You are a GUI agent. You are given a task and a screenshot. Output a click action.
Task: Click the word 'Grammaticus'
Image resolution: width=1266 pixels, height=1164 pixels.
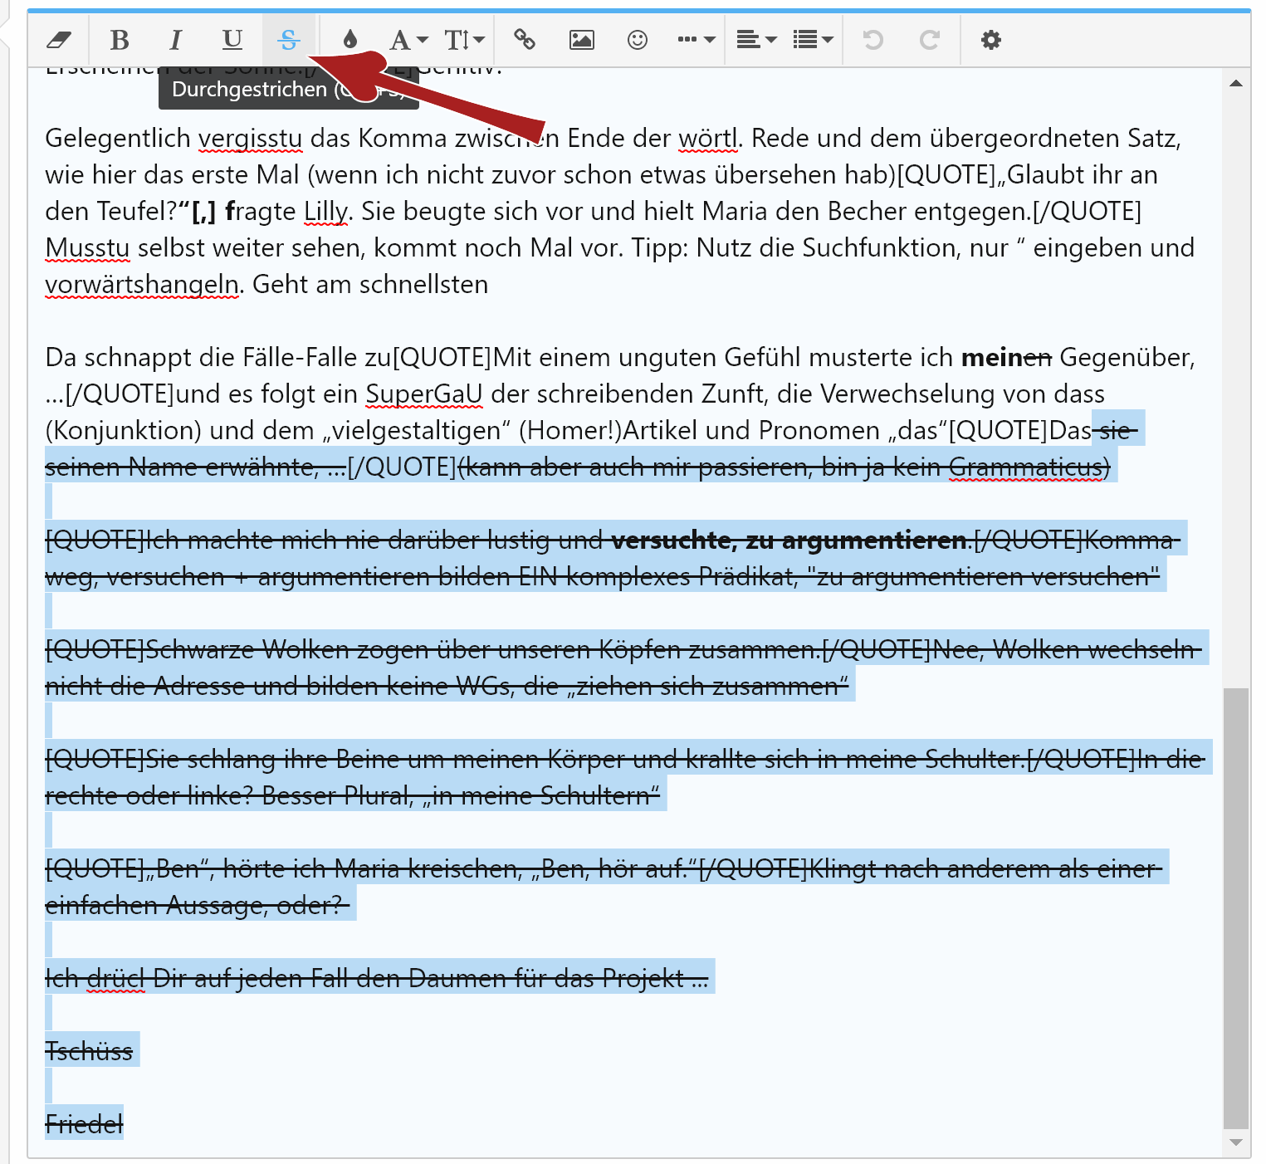point(1025,467)
